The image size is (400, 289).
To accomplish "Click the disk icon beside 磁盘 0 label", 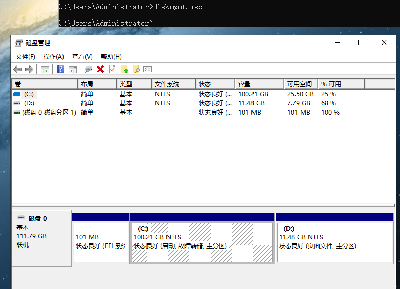I will coord(21,217).
